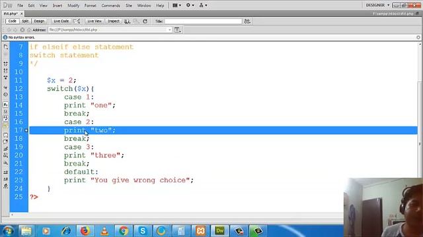Click the 'switch($x){' code on line 12
Screen dimensions: 423x237
(x=71, y=89)
